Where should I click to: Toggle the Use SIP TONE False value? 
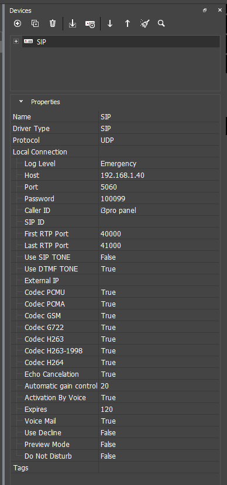(x=159, y=257)
